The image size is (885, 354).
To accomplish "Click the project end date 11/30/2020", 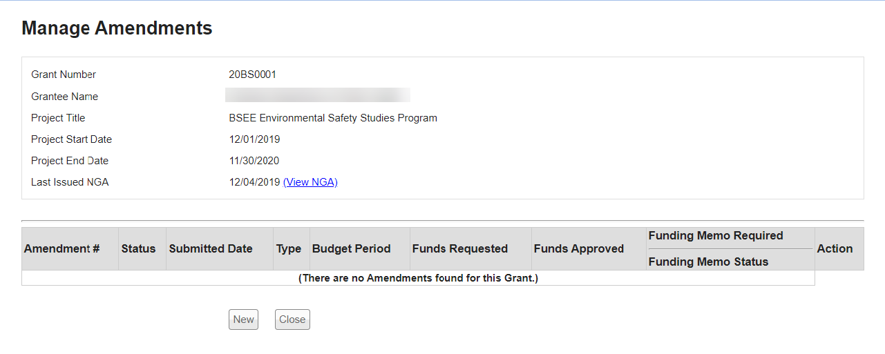I will click(254, 161).
